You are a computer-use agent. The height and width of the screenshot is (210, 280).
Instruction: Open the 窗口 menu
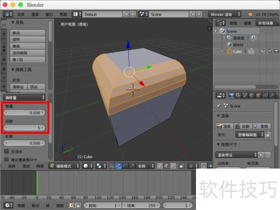pos(49,15)
